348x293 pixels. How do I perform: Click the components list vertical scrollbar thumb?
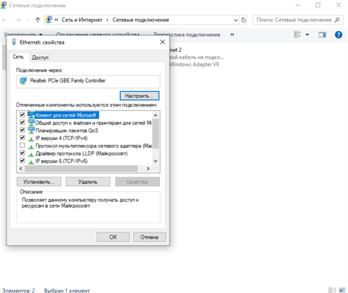click(x=155, y=133)
